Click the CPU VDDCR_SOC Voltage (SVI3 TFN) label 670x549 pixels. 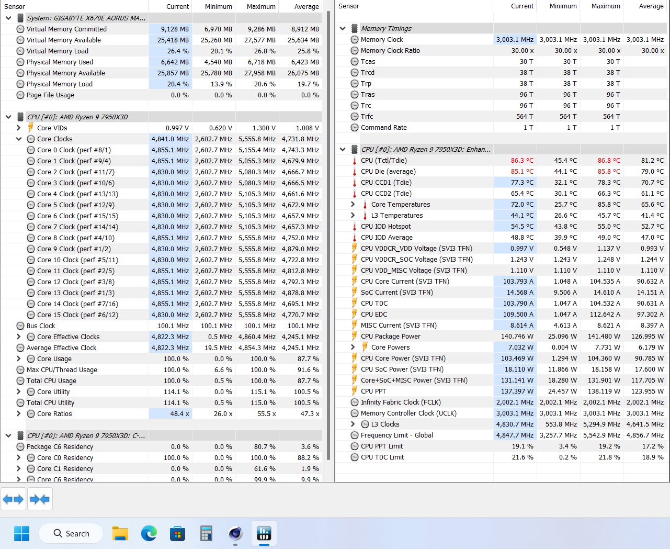417,260
